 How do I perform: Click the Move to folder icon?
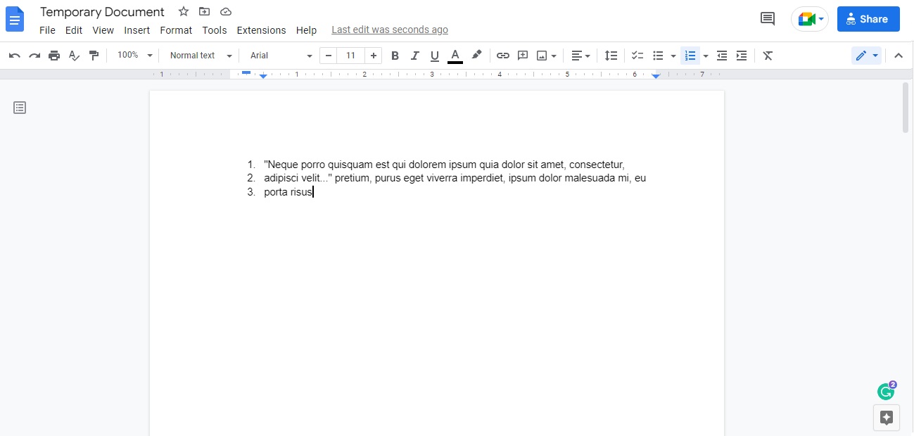pos(204,11)
